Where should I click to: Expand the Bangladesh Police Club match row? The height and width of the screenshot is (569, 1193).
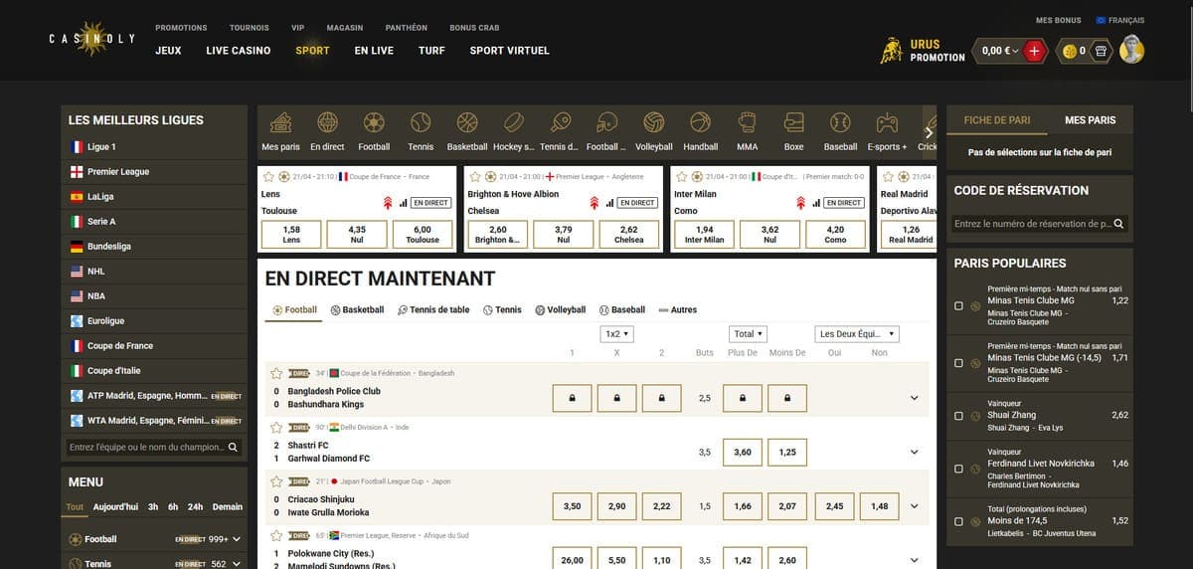pos(914,398)
